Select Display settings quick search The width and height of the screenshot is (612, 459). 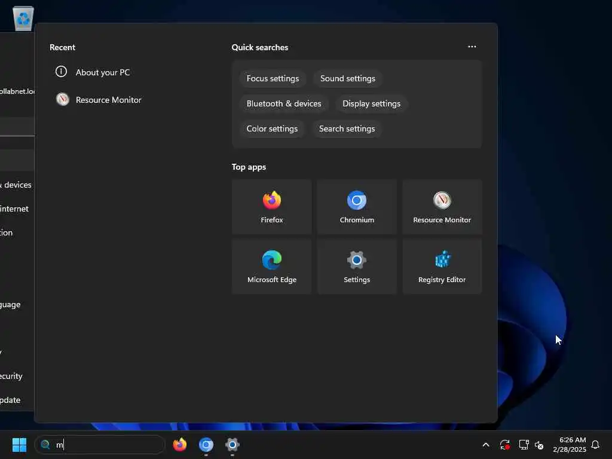371,103
